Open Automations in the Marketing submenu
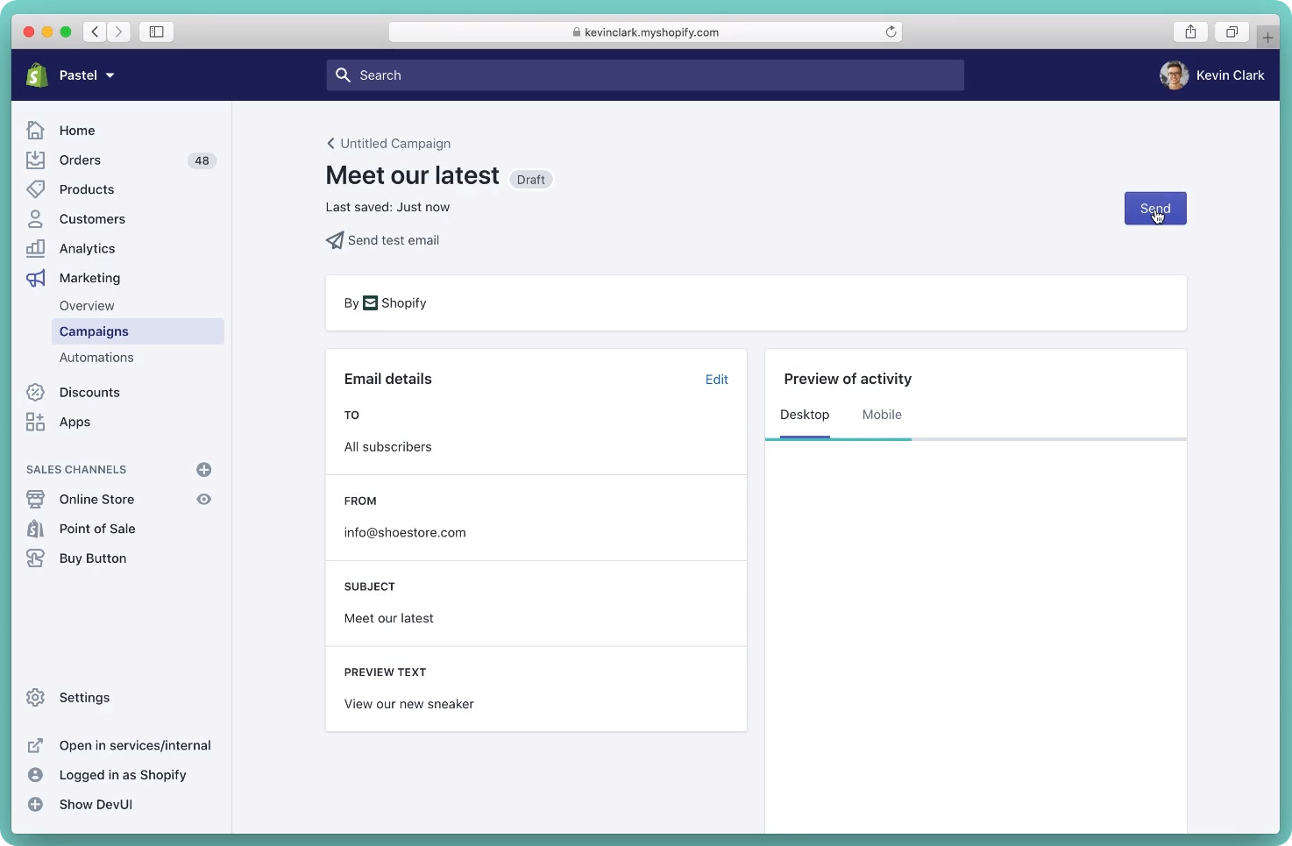Image resolution: width=1292 pixels, height=846 pixels. pyautogui.click(x=96, y=358)
